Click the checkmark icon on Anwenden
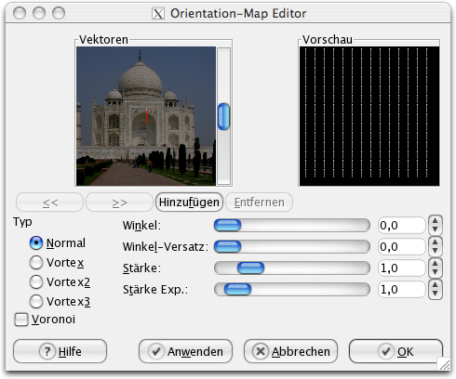Image resolution: width=456 pixels, height=379 pixels. [x=156, y=351]
